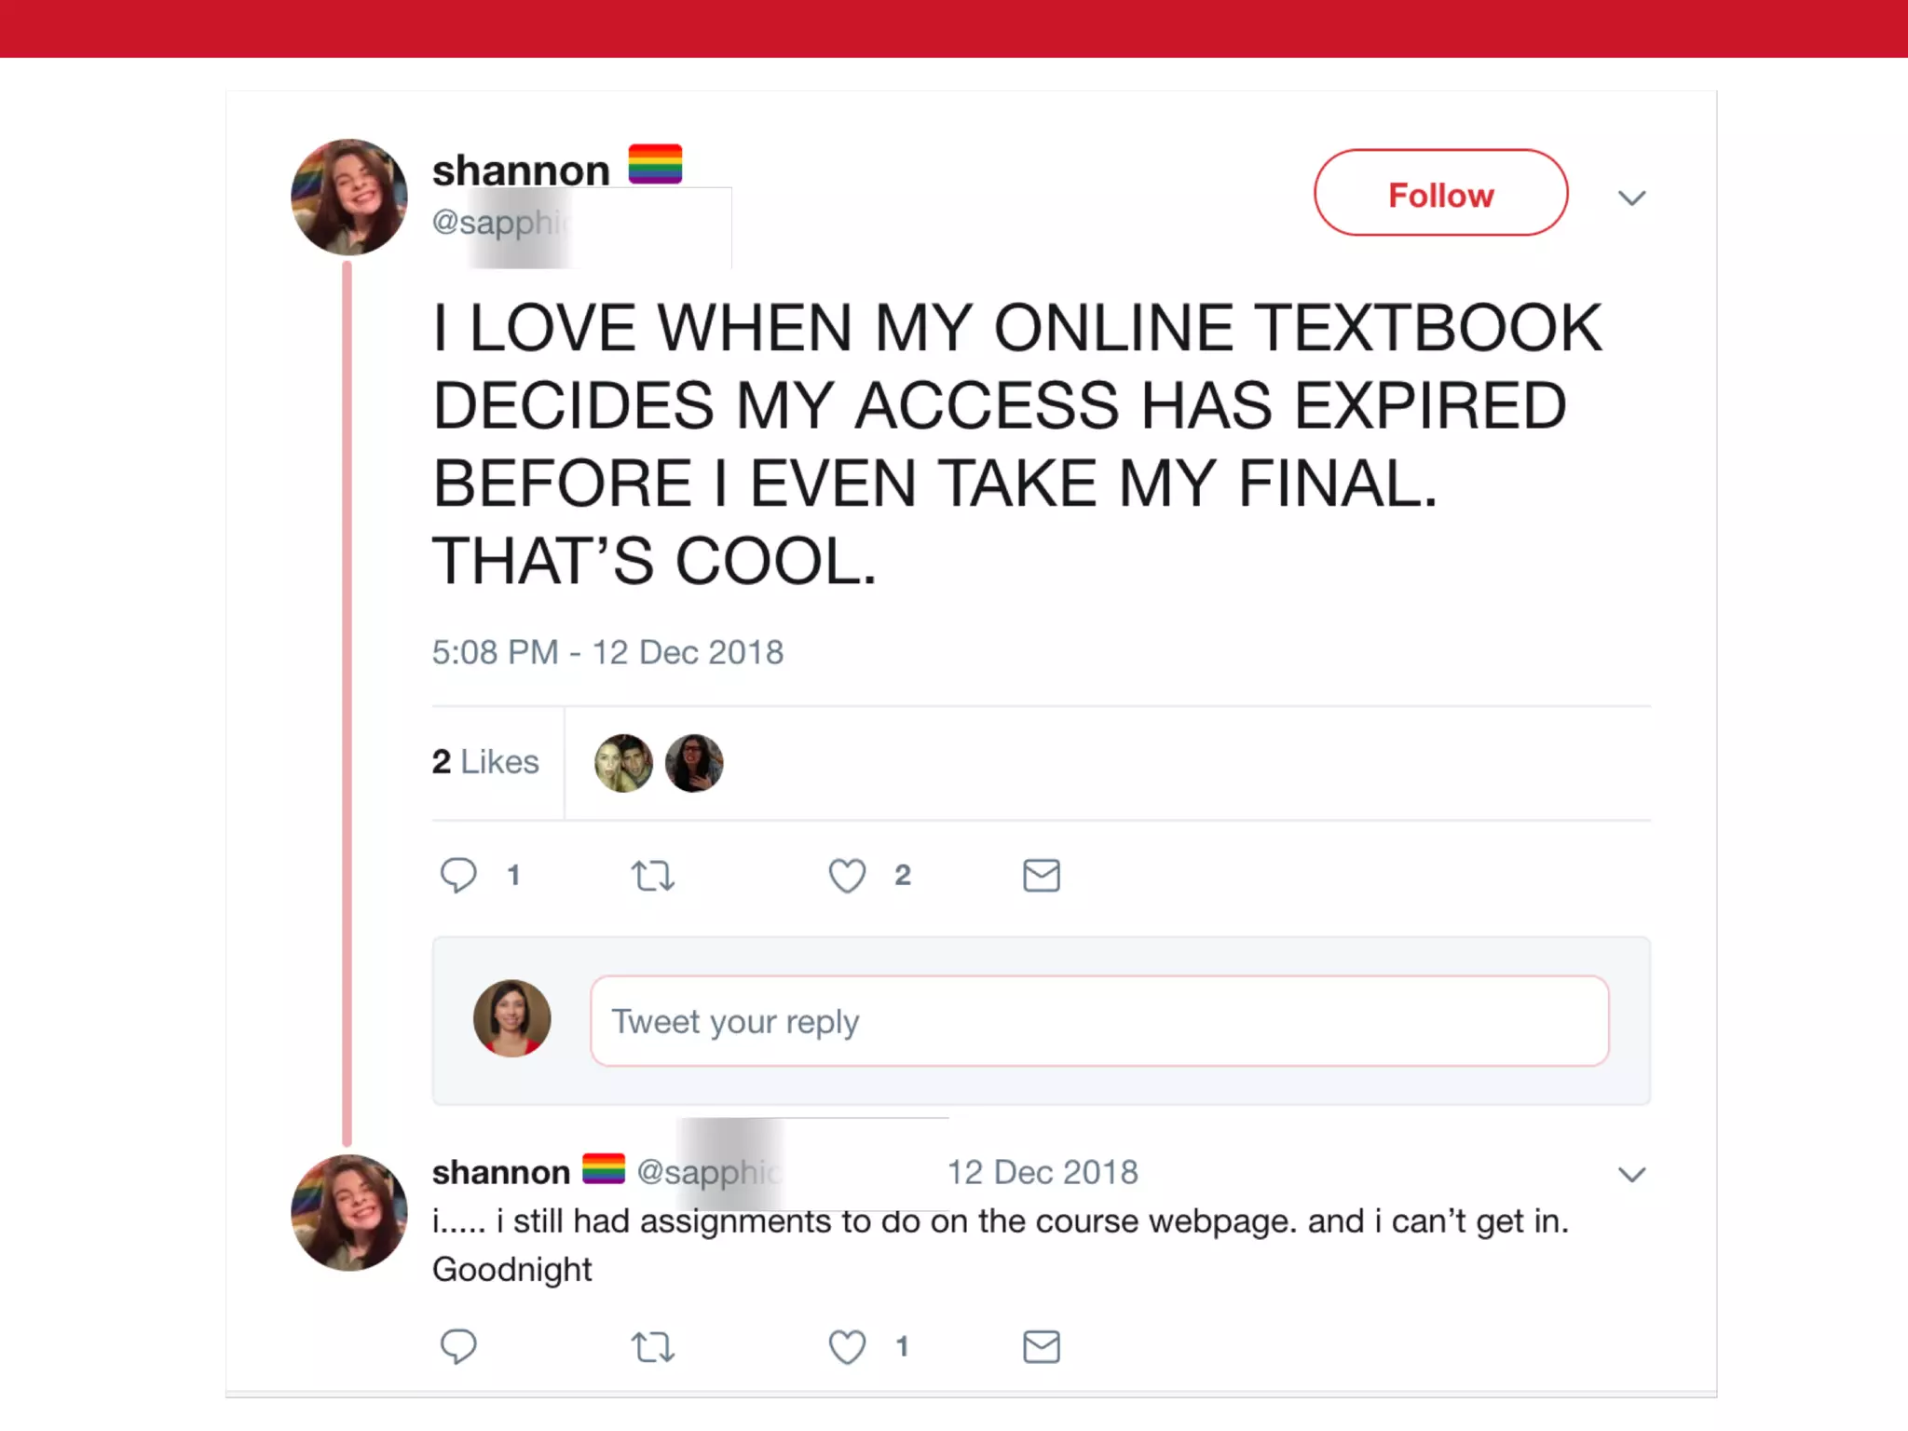Open the 2 Likes list
This screenshot has height=1431, width=1908.
coord(485,762)
